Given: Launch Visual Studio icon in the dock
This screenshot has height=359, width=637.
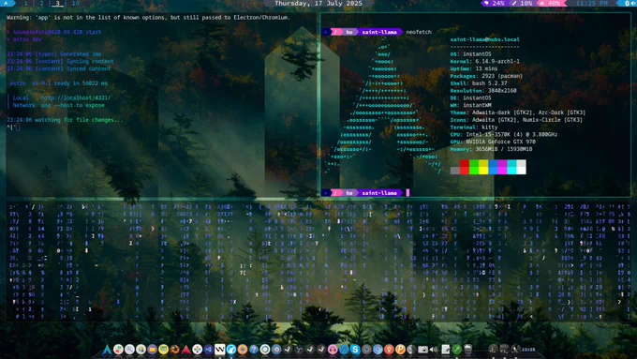Looking at the screenshot, I should pos(208,350).
